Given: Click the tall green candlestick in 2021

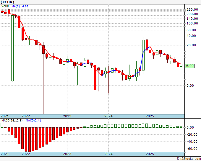Looking at the screenshot, I should pyautogui.click(x=12, y=48).
